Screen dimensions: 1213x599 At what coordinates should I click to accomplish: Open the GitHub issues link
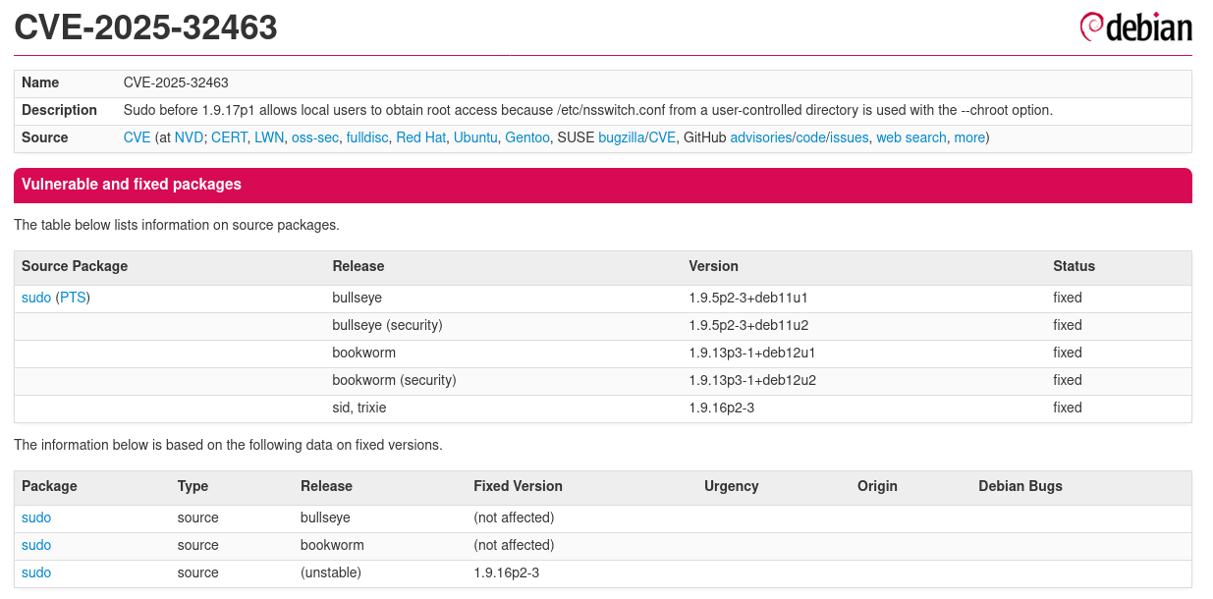(x=850, y=137)
